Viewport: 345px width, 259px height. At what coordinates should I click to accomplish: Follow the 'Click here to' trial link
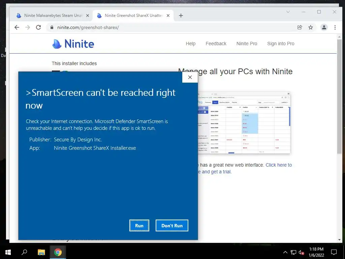(x=279, y=165)
